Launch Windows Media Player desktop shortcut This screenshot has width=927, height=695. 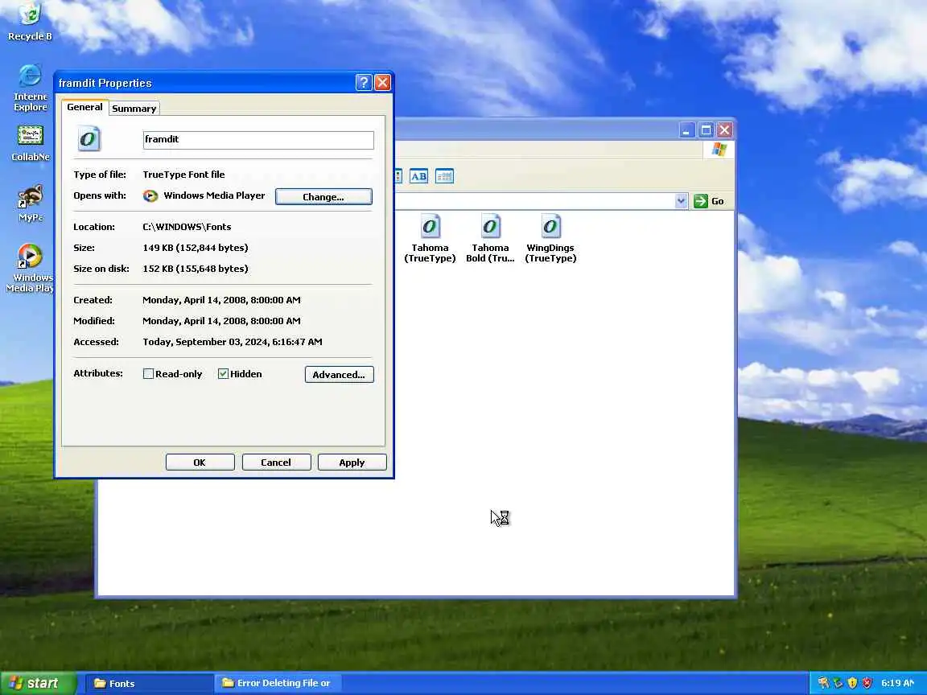point(30,257)
